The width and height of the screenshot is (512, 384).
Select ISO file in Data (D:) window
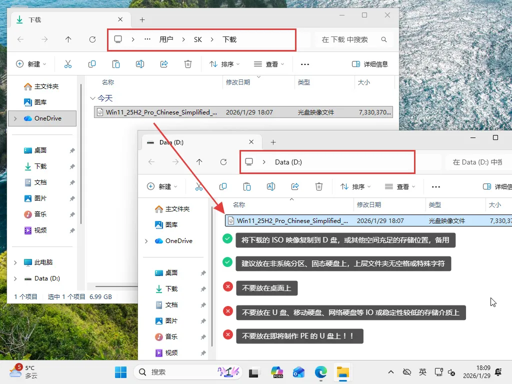pos(368,220)
